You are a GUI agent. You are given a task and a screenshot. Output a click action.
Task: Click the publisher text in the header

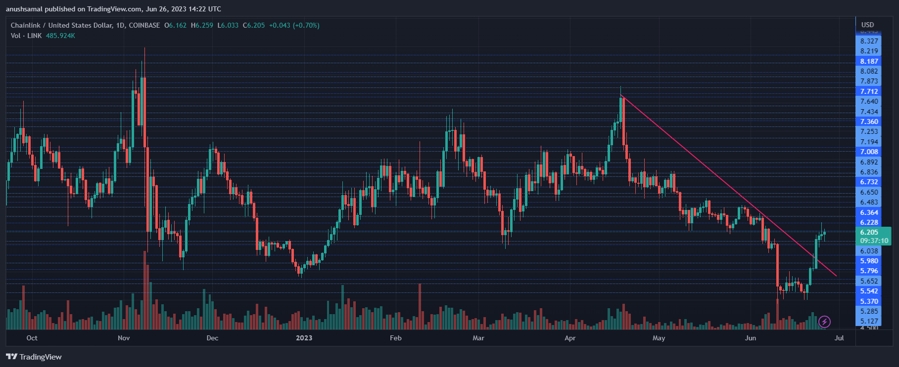click(113, 9)
